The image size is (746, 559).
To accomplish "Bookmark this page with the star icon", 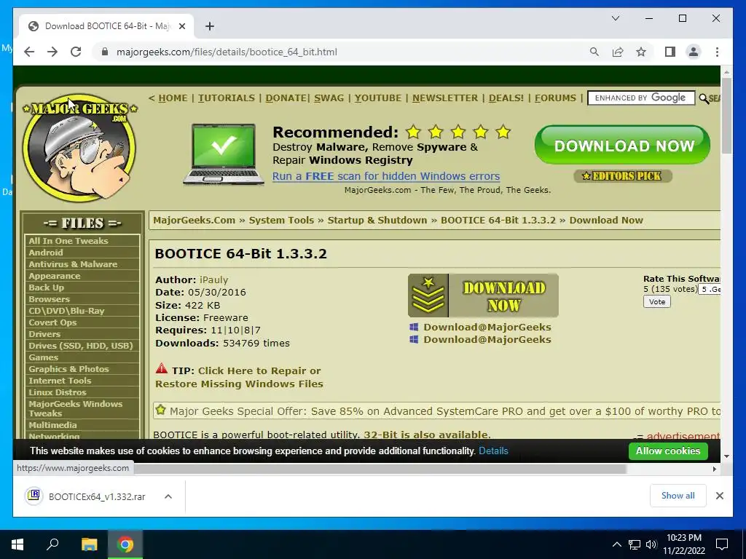I will [x=641, y=52].
